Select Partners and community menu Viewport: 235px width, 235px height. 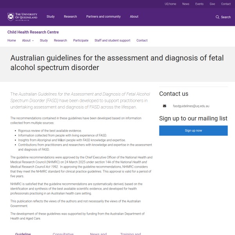[x=103, y=17]
